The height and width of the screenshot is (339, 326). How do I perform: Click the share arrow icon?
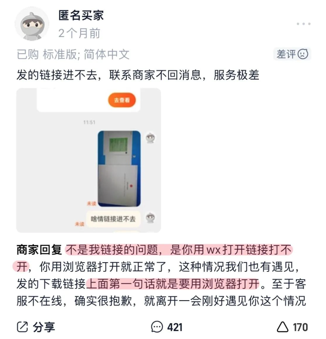click(23, 326)
